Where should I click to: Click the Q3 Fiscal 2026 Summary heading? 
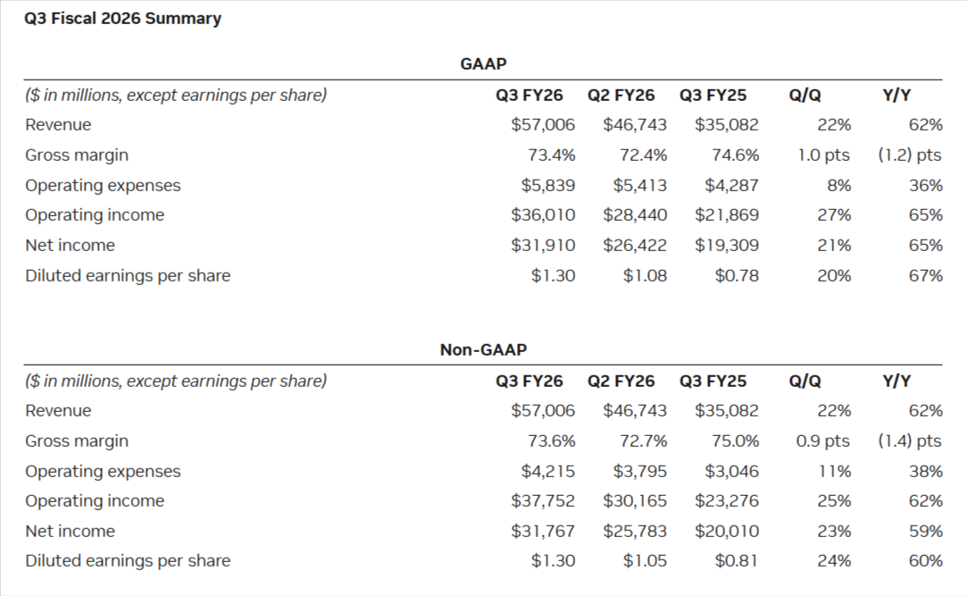pyautogui.click(x=123, y=18)
